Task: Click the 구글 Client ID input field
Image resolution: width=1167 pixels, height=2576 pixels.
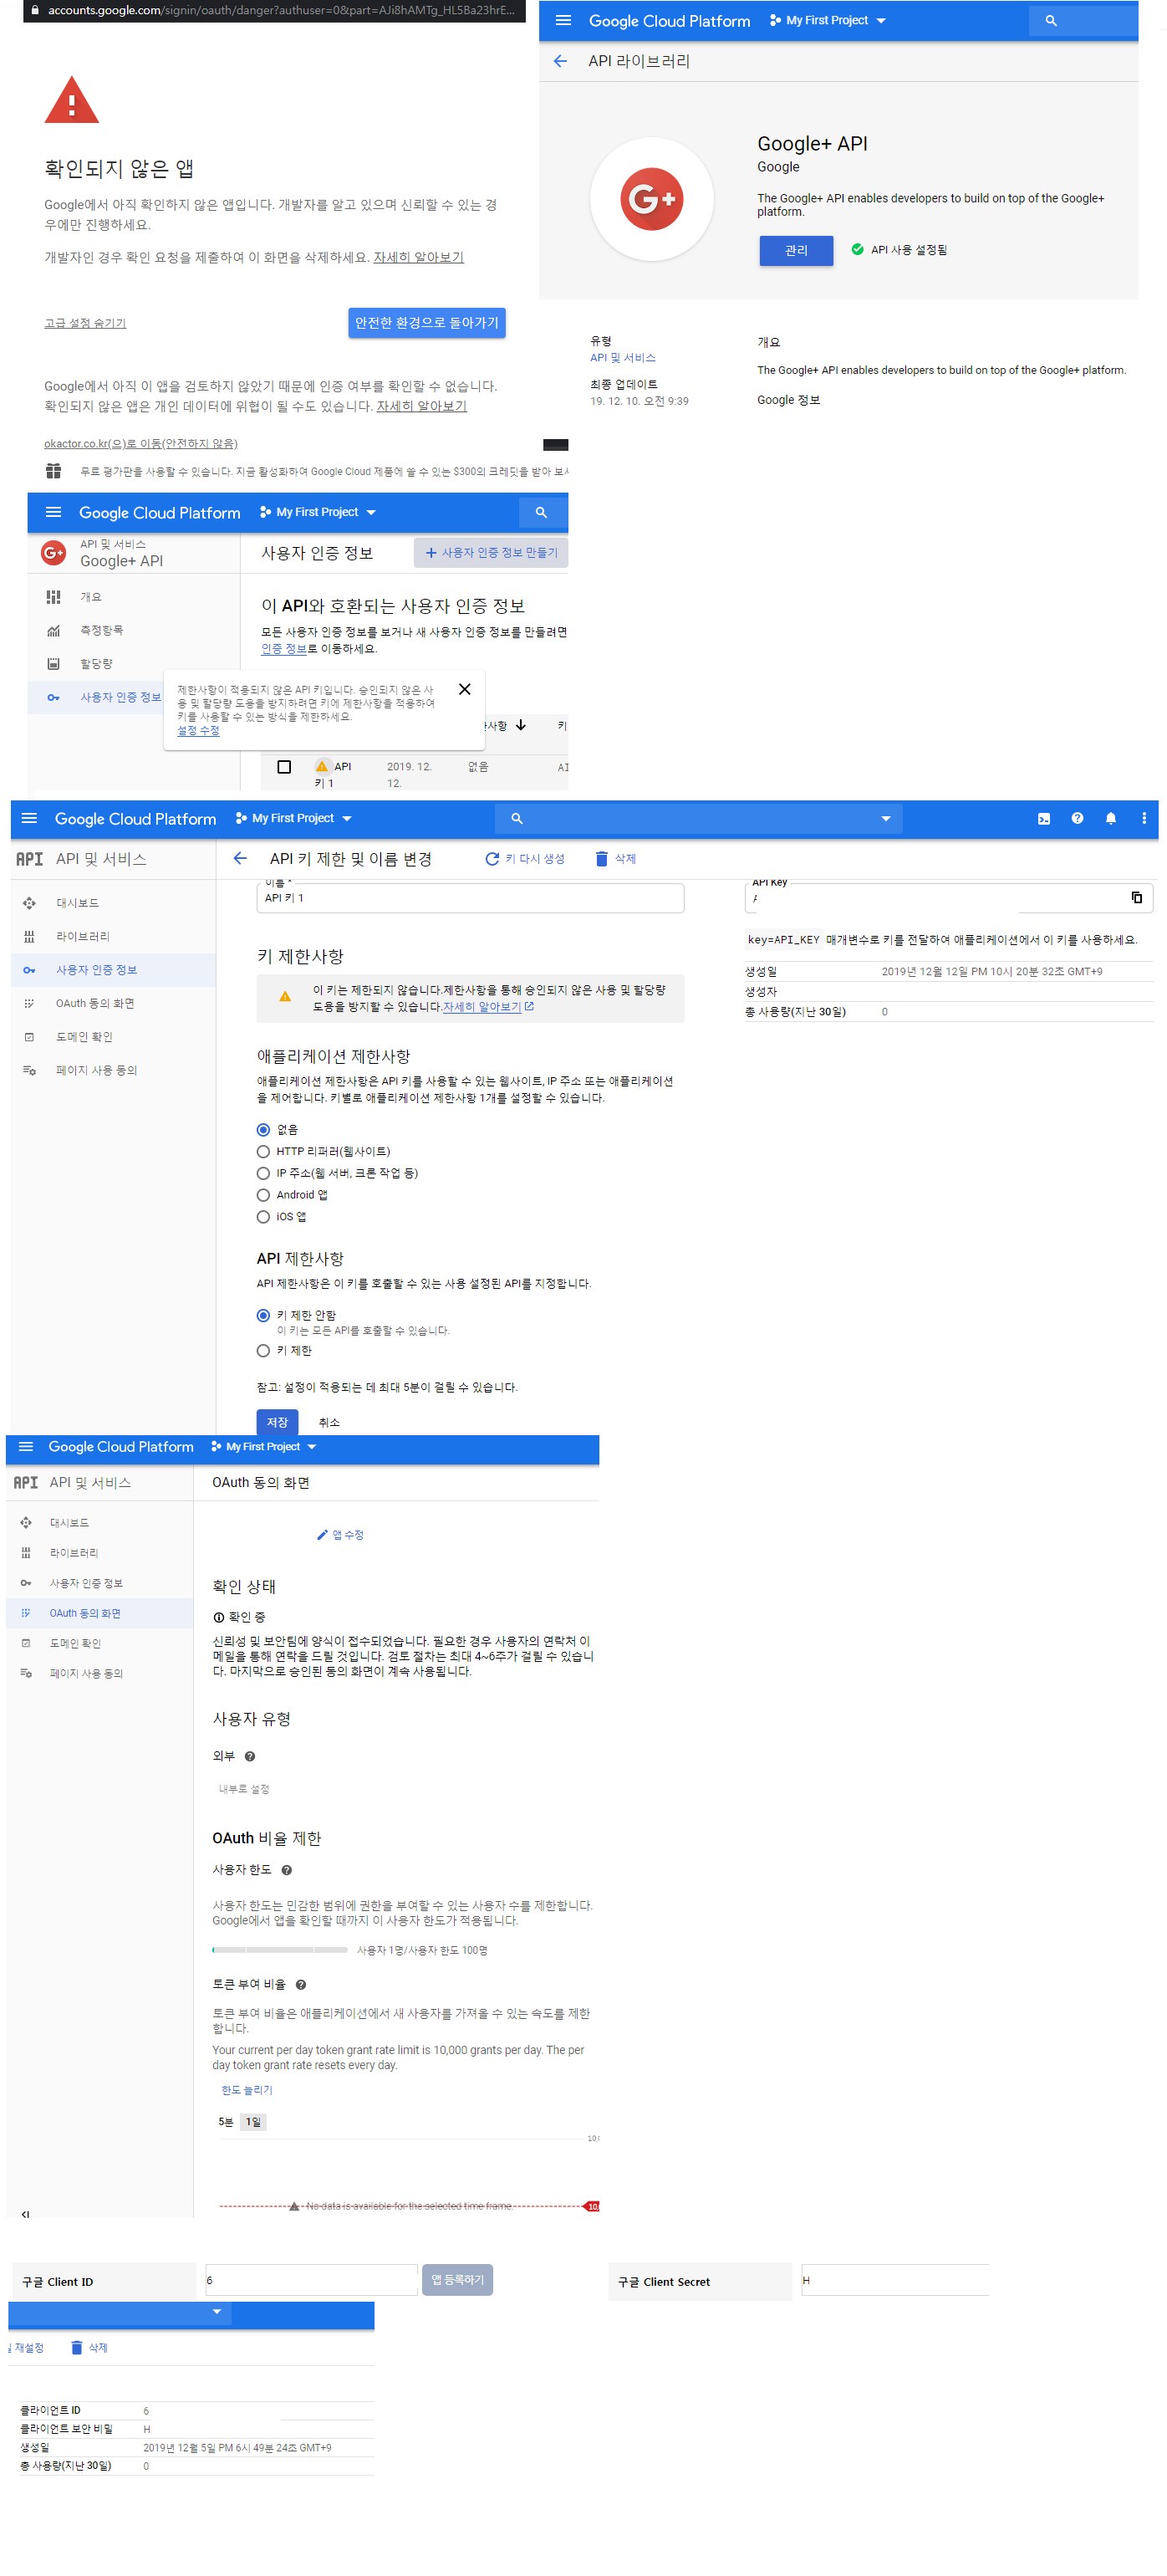Action: 312,2280
